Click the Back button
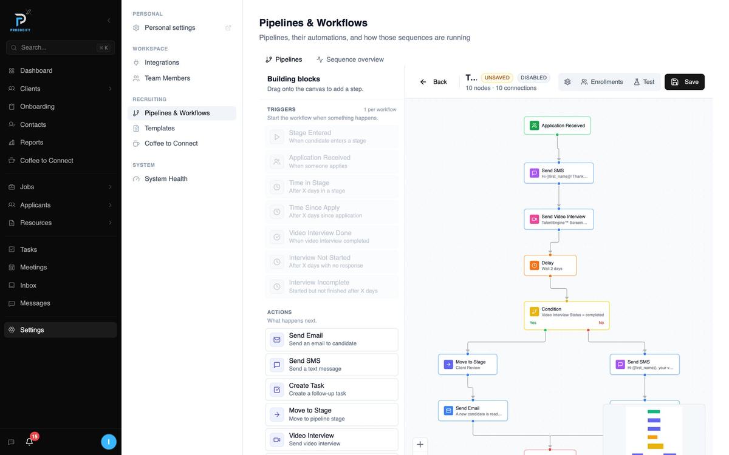The image size is (729, 455). (433, 82)
